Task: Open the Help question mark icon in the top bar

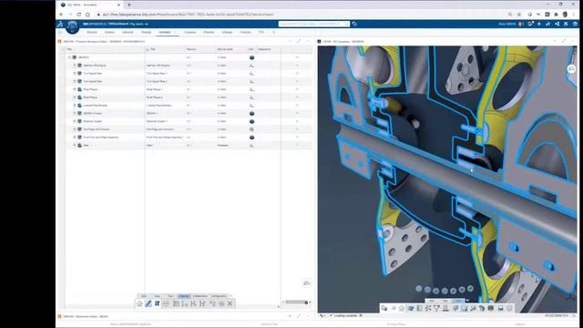Action: pyautogui.click(x=575, y=24)
